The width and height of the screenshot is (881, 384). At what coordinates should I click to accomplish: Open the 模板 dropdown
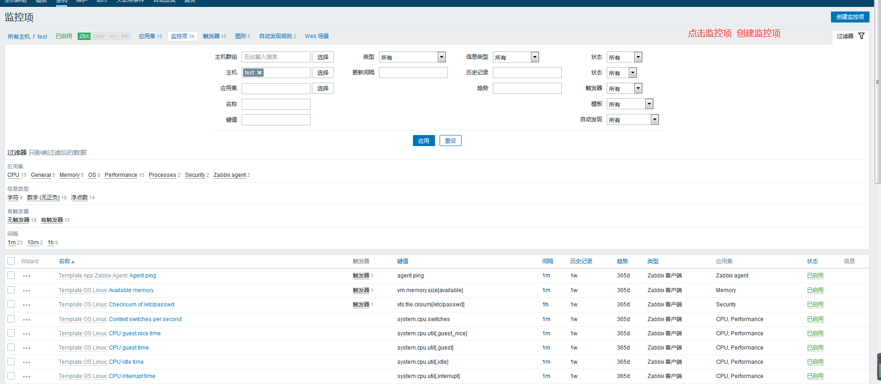649,104
